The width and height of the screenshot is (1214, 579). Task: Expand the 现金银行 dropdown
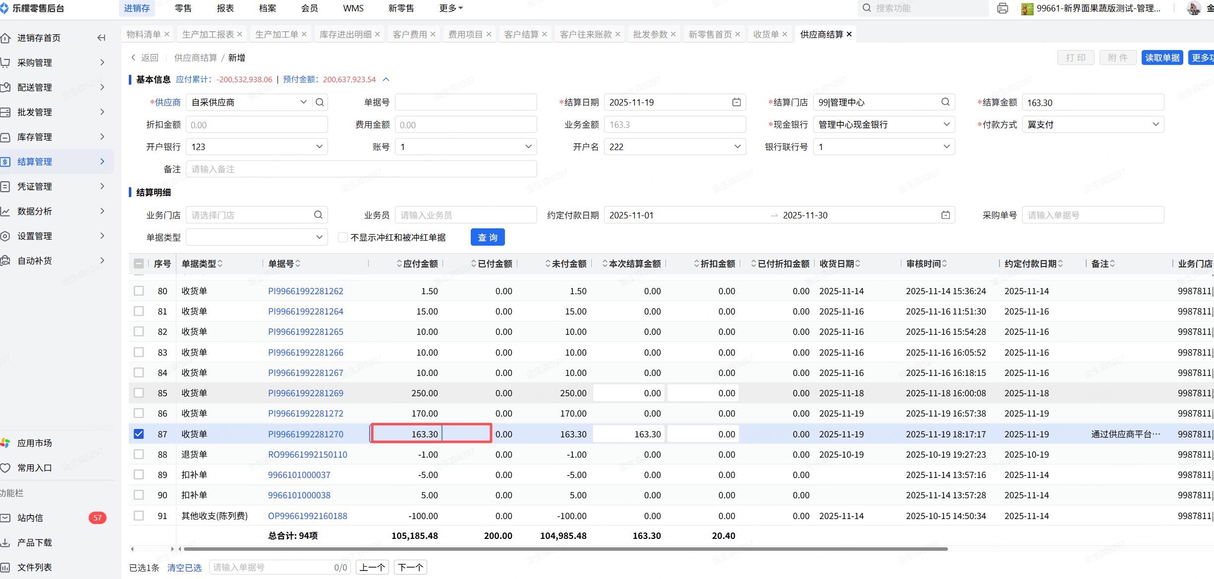[x=883, y=124]
